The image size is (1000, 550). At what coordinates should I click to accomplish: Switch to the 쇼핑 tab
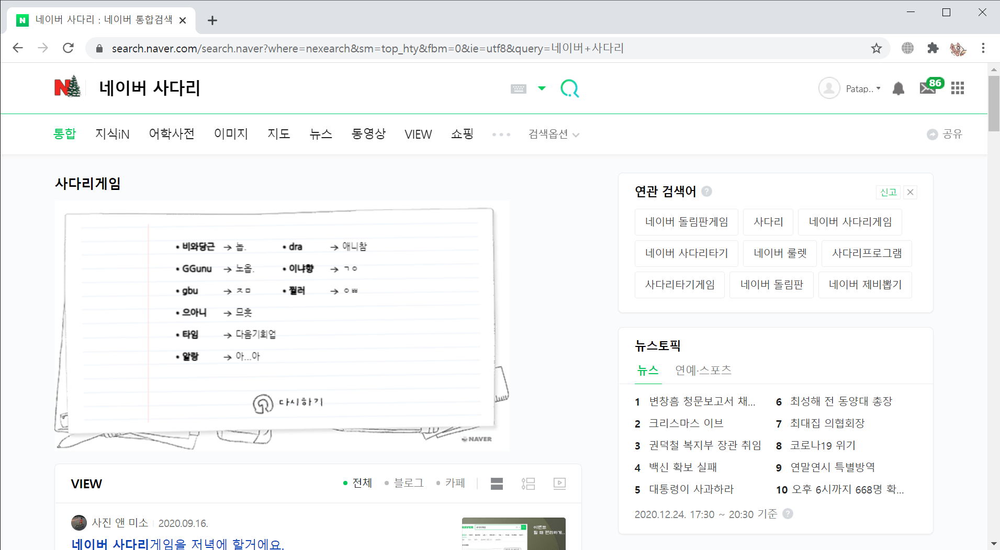pyautogui.click(x=462, y=134)
